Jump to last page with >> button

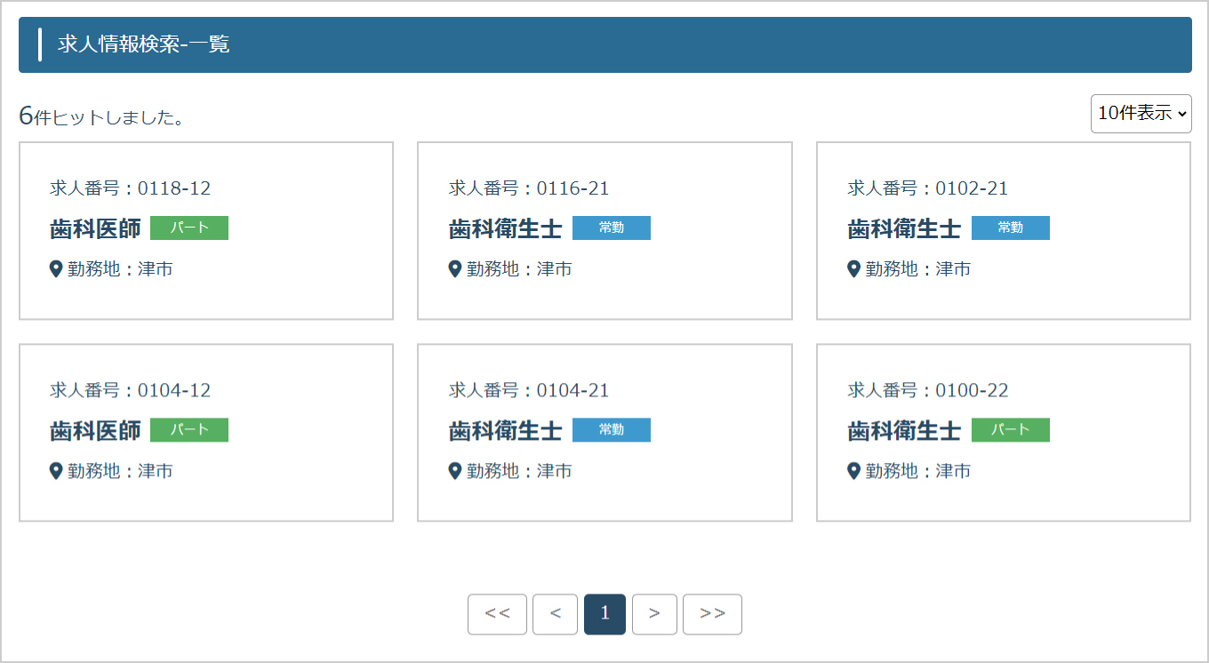pos(712,614)
